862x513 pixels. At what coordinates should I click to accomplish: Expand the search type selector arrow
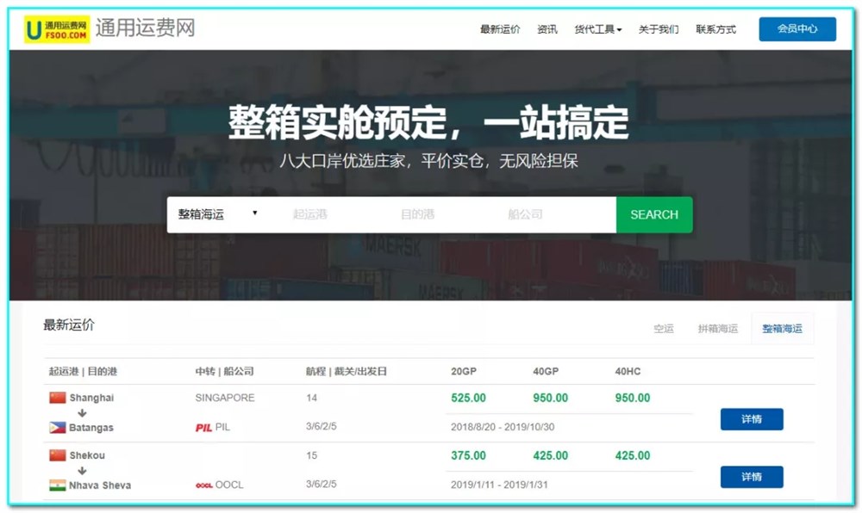pos(256,214)
